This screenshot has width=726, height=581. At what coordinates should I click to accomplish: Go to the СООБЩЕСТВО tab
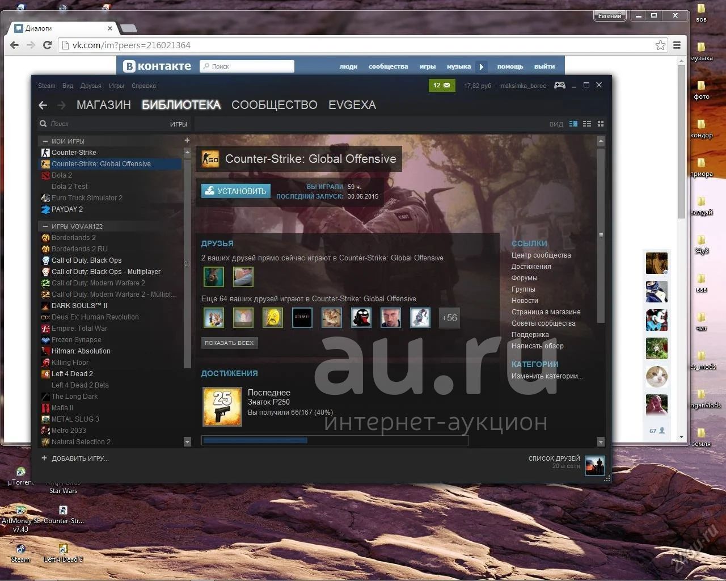pyautogui.click(x=275, y=105)
